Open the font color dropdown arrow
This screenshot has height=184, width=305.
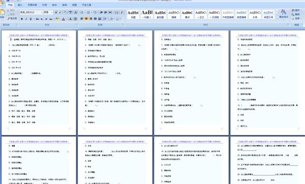(x=66, y=19)
